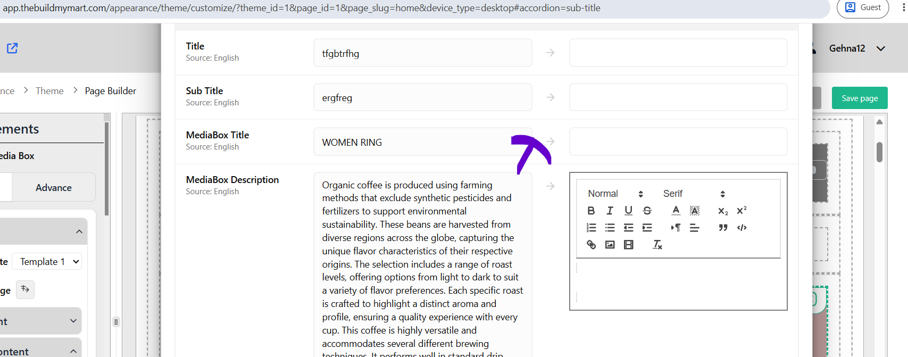The image size is (908, 357).
Task: Collapse the section above the Template dropdown
Action: 79,231
